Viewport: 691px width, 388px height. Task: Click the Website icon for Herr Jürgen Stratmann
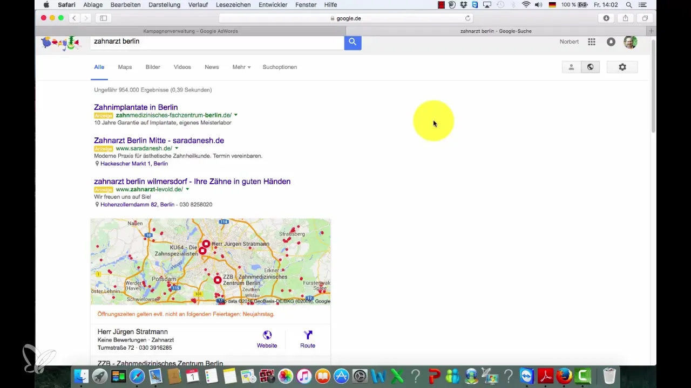[x=267, y=335]
